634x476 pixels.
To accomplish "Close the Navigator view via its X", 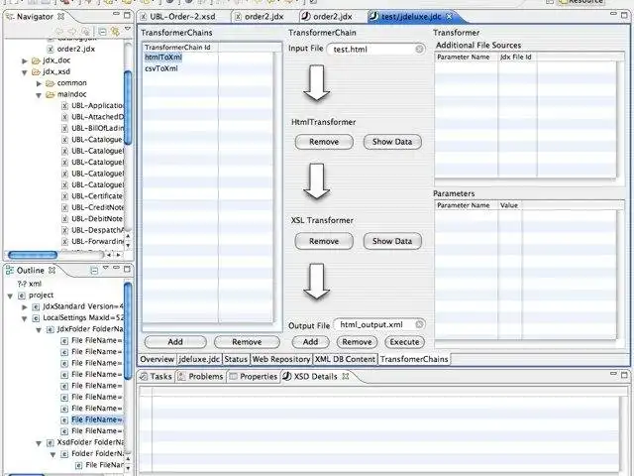I will (61, 17).
